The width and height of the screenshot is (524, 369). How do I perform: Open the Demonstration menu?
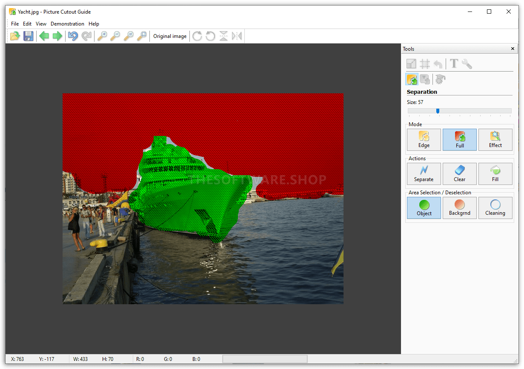[x=67, y=24]
